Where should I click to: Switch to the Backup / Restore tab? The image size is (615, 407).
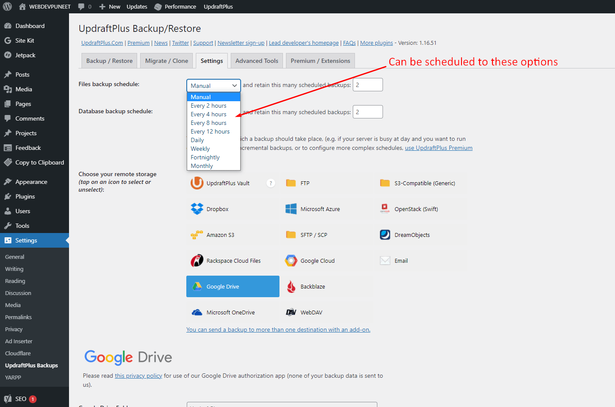coord(110,61)
